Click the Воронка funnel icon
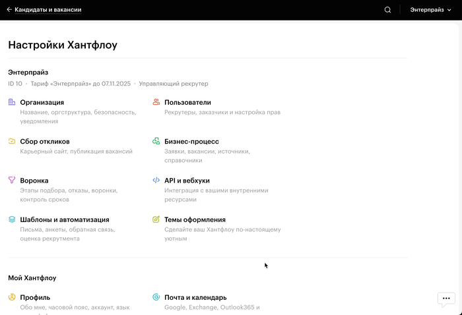Screen dimensions: 462x315 (x=12, y=180)
